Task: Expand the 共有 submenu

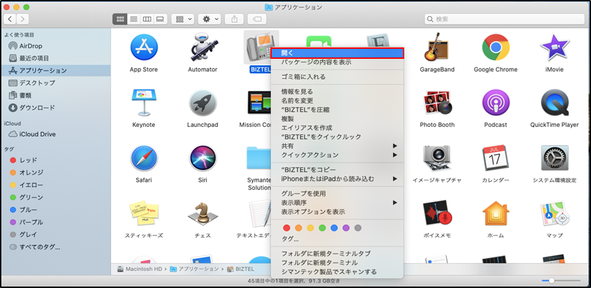Action: click(337, 146)
